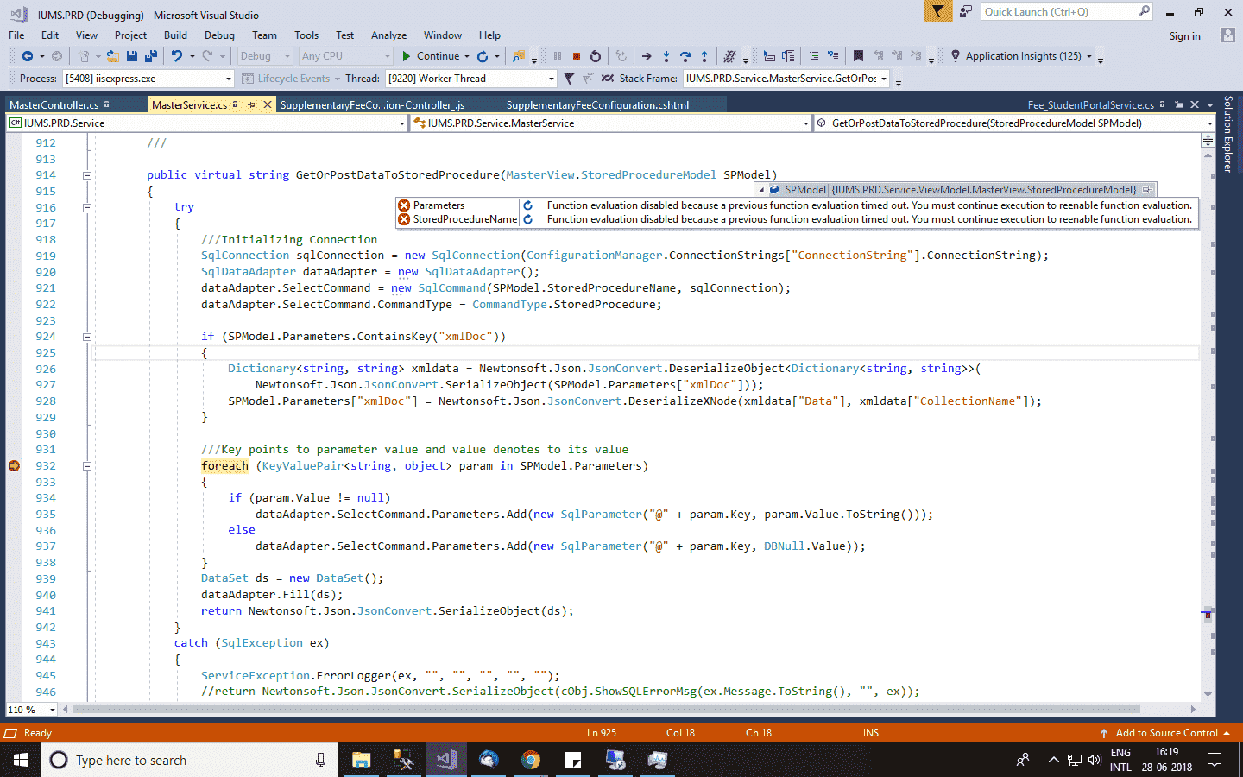Image resolution: width=1243 pixels, height=777 pixels.
Task: Click the breakpoint marker at line 932
Action: click(14, 466)
